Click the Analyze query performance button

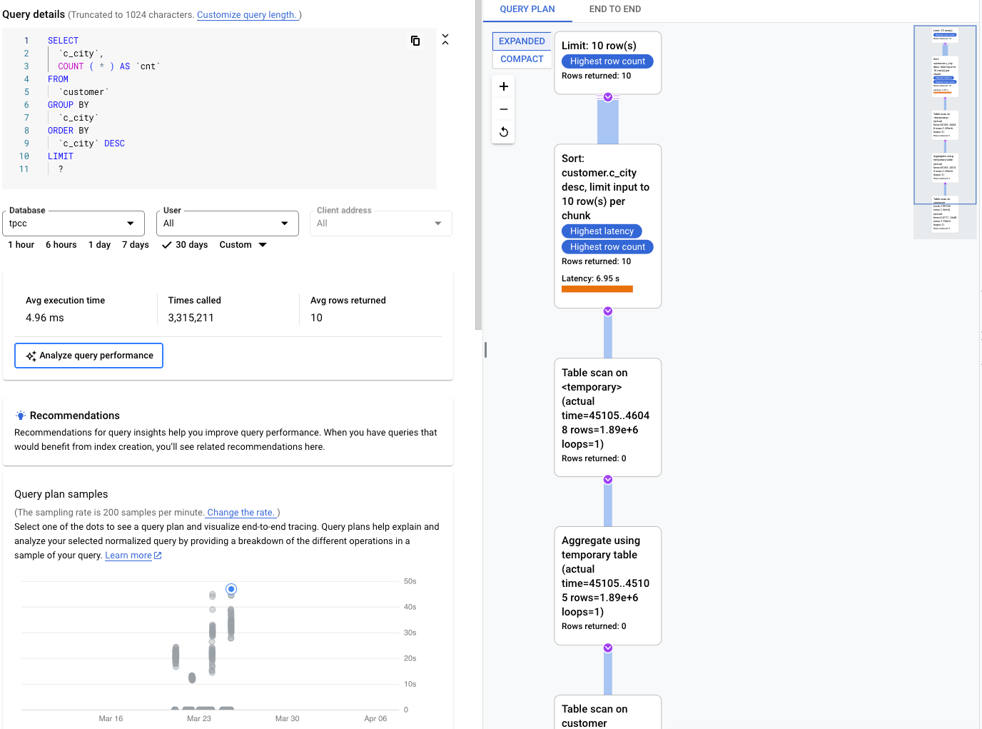[x=88, y=355]
